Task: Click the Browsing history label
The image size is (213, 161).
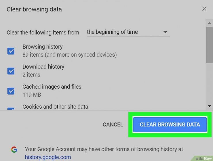Action: (43, 47)
